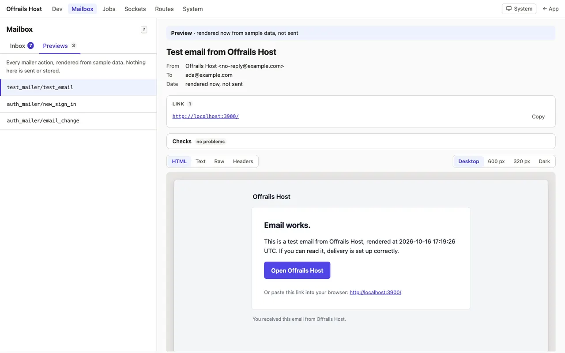
Task: Open the System theme switcher button
Action: (x=519, y=9)
